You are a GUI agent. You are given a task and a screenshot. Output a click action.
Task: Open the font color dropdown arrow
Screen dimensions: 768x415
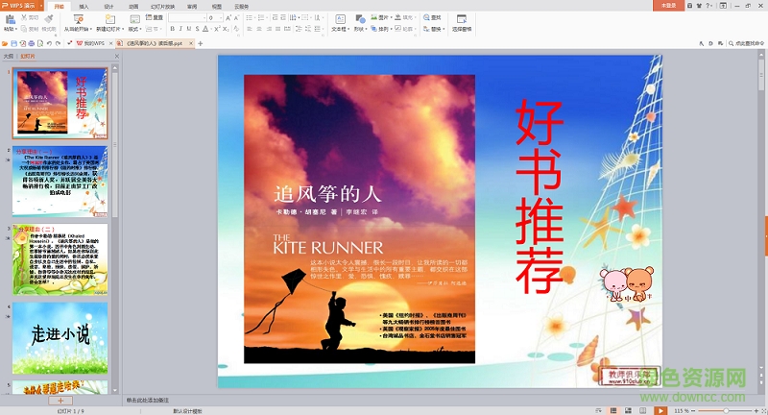(x=210, y=29)
